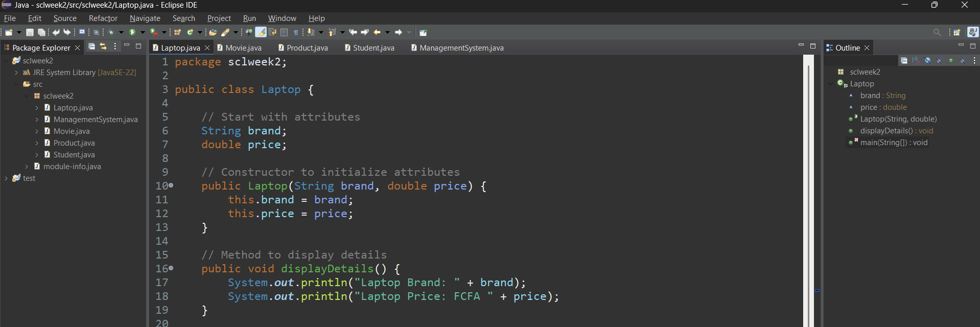Toggle Hide Non-Public Members in Outline
980x327 pixels.
pyautogui.click(x=951, y=60)
